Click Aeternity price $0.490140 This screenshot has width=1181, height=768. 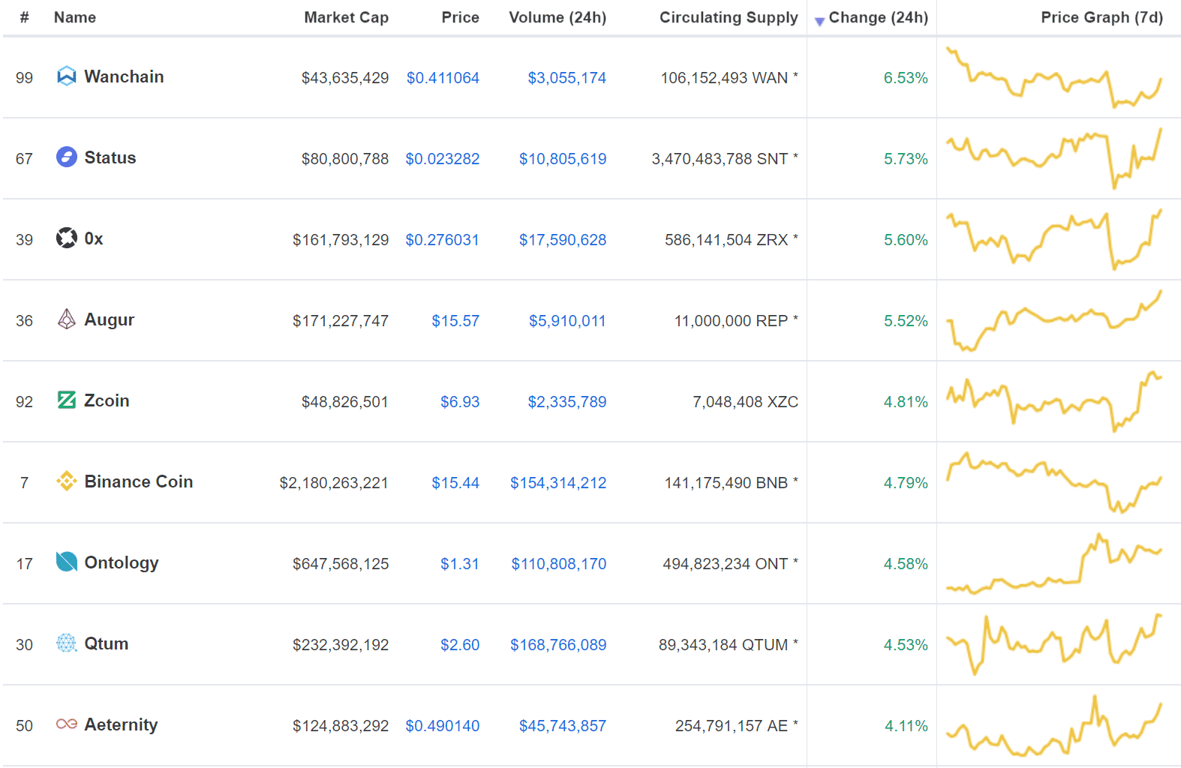443,726
